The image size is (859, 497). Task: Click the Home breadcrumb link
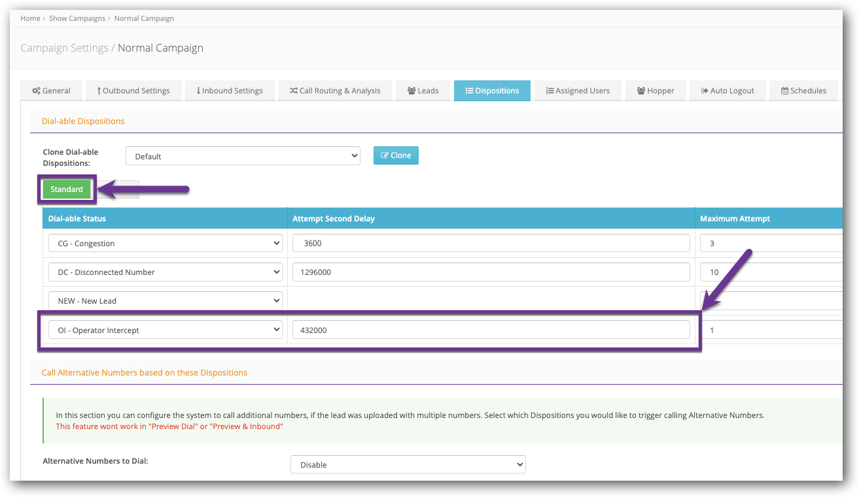(30, 18)
